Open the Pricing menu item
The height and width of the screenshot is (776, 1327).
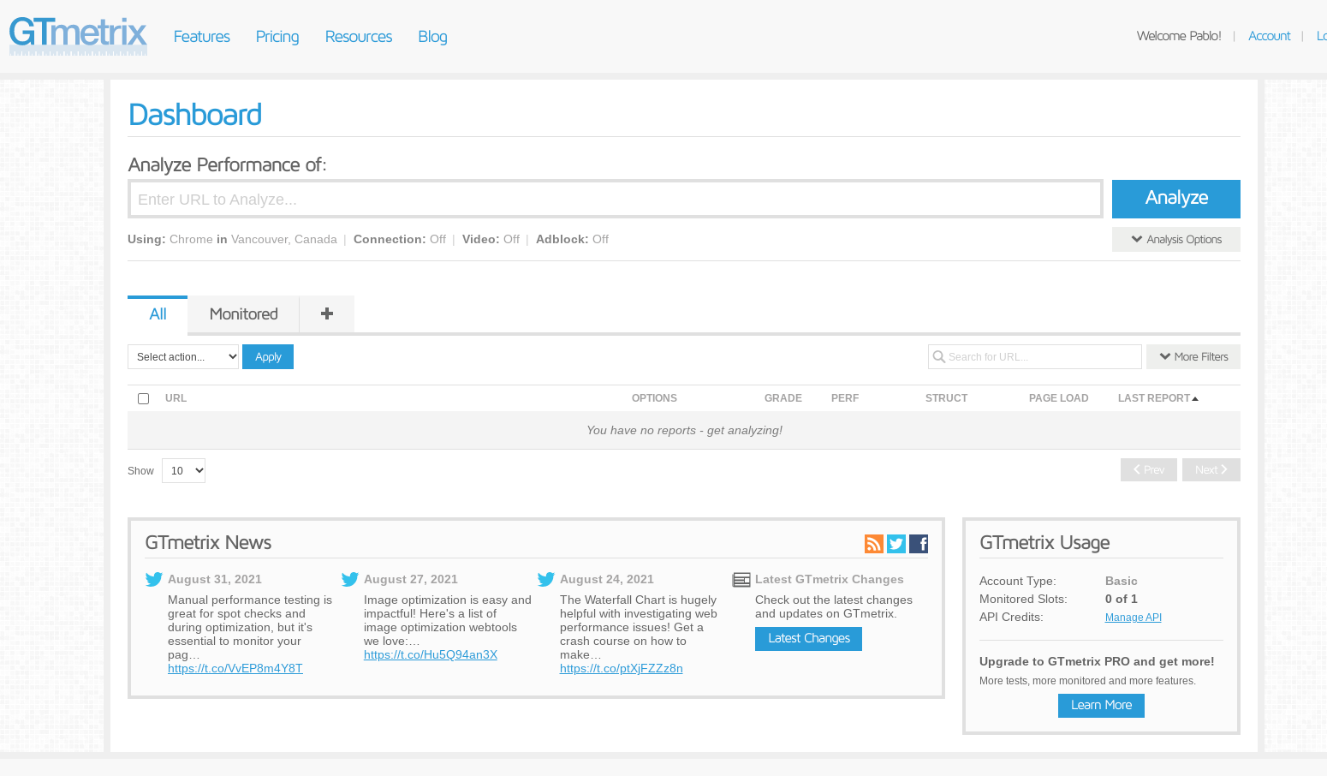click(x=277, y=37)
